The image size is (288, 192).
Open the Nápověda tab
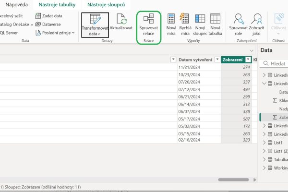tap(16, 5)
